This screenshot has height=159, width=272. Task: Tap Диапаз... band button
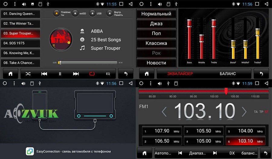pos(197,153)
